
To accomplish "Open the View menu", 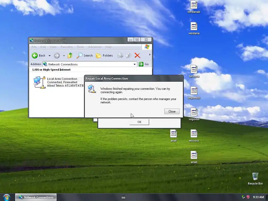I will click(x=53, y=47).
